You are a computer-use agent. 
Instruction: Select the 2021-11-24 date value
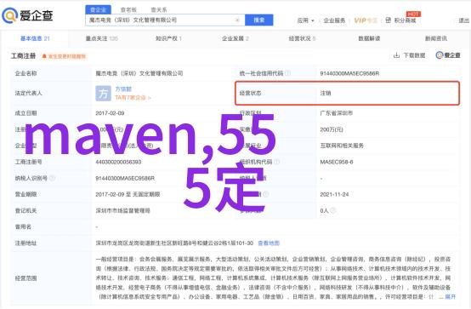click(x=334, y=195)
